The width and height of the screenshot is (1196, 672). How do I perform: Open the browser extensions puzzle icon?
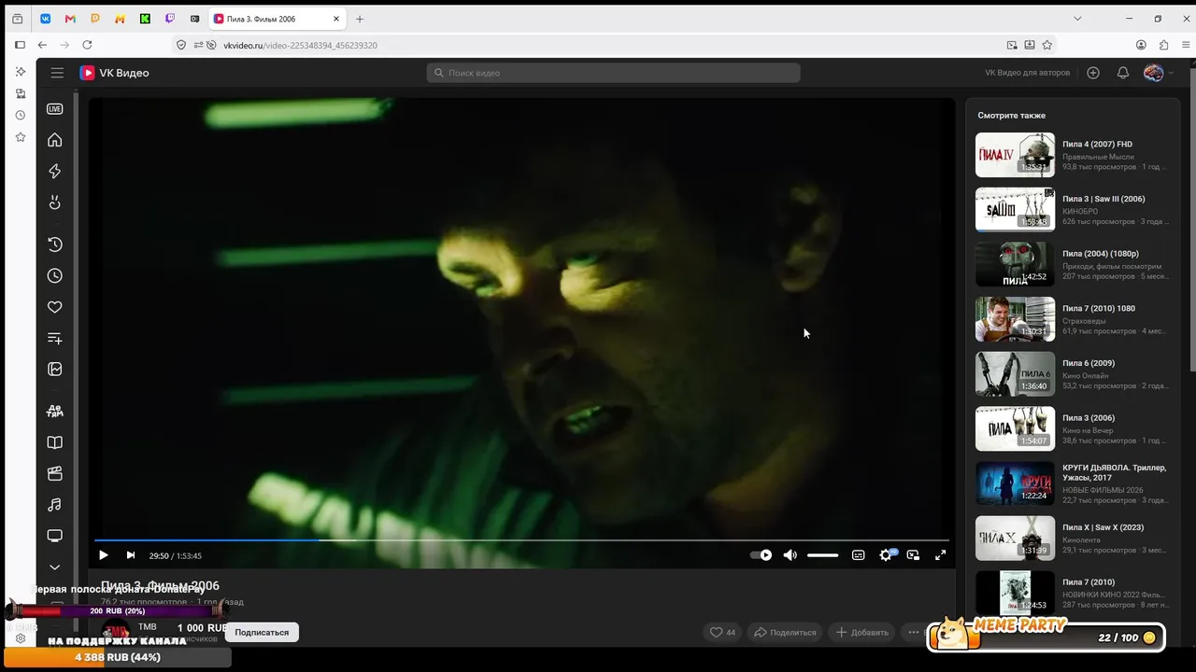[1163, 45]
